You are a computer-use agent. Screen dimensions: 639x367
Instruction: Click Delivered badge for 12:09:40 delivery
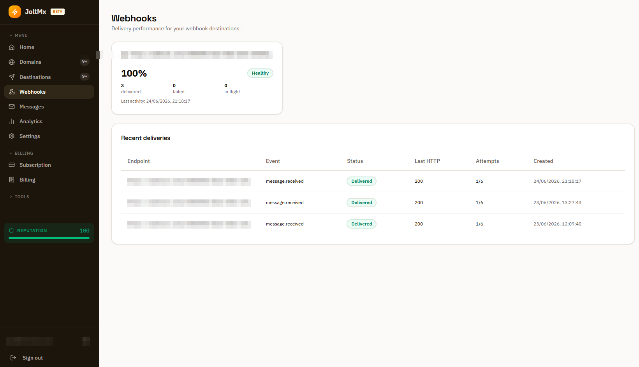point(361,224)
